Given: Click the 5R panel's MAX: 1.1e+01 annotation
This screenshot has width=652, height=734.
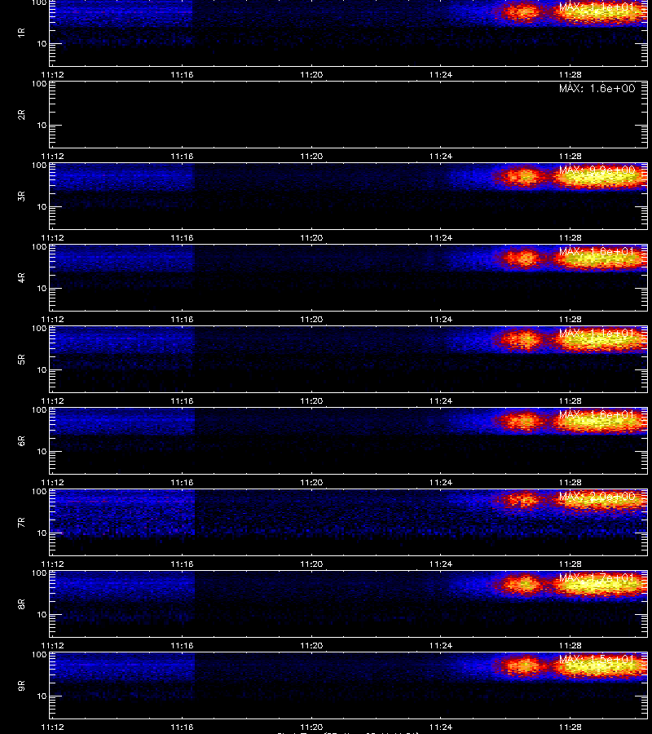Looking at the screenshot, I should pos(597,333).
